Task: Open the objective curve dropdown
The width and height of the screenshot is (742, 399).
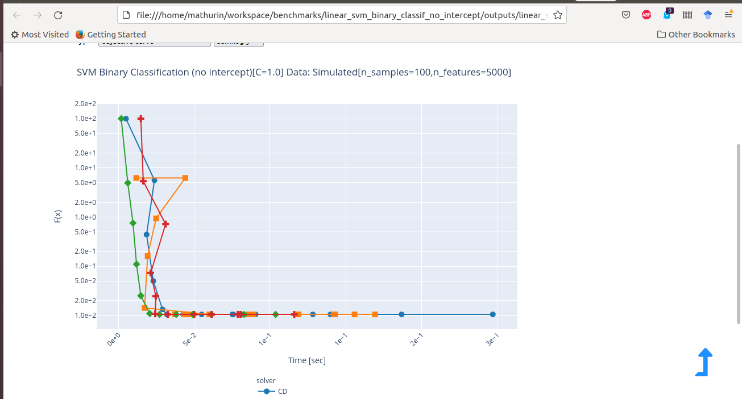Action: pos(154,41)
